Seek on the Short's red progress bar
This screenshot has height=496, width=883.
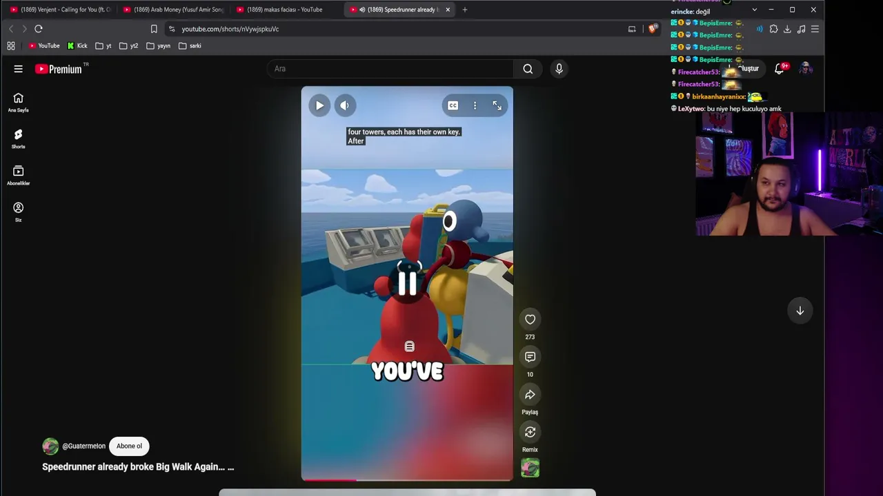407,479
